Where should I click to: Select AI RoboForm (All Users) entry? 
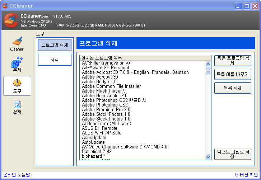[107, 123]
